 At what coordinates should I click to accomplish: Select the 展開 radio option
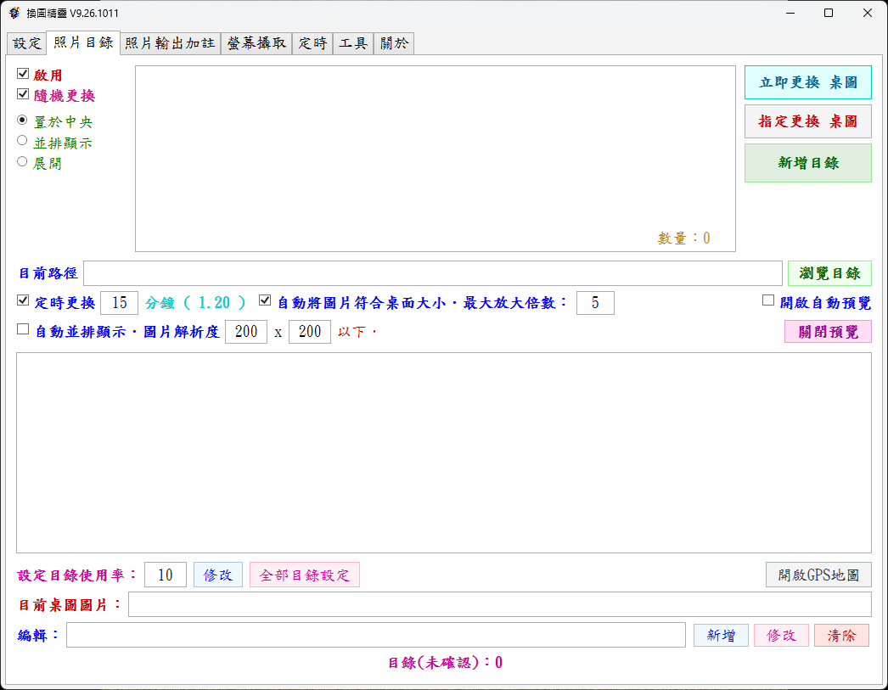click(22, 161)
